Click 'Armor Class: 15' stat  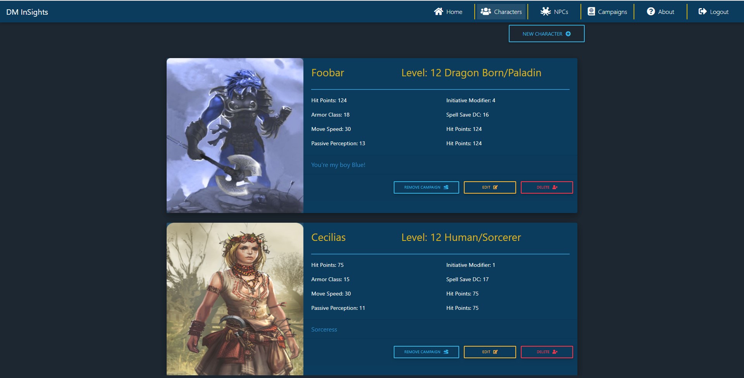331,279
